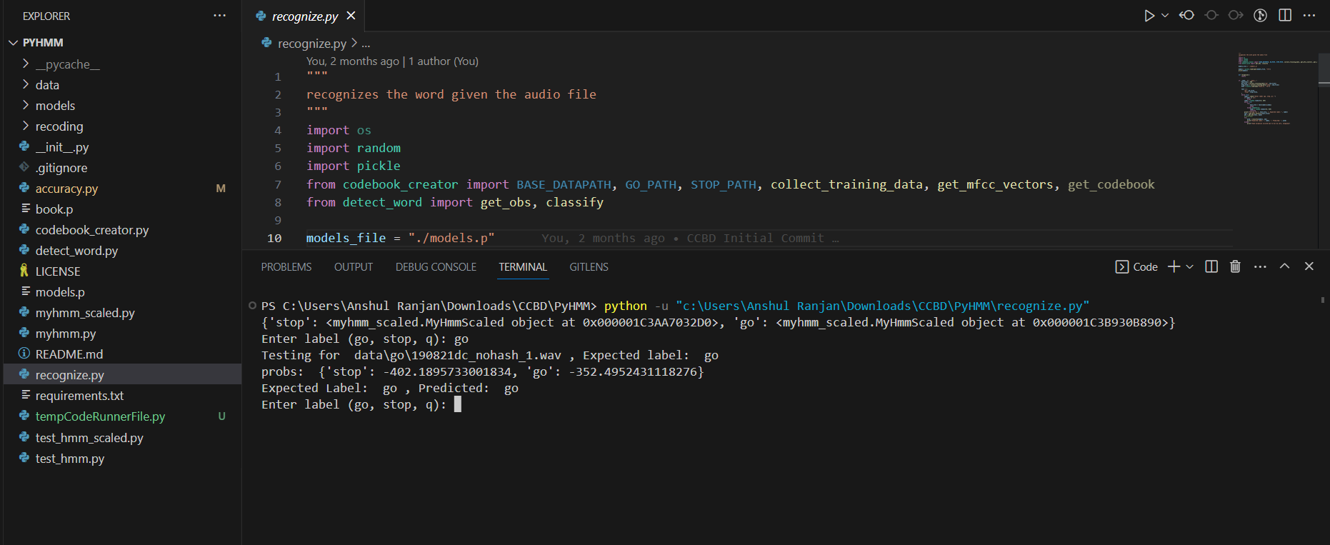
Task: Kill terminal with trash icon
Action: coord(1235,266)
